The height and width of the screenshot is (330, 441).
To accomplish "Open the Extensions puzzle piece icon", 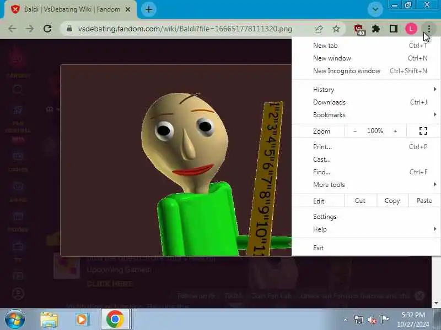I will pyautogui.click(x=376, y=29).
